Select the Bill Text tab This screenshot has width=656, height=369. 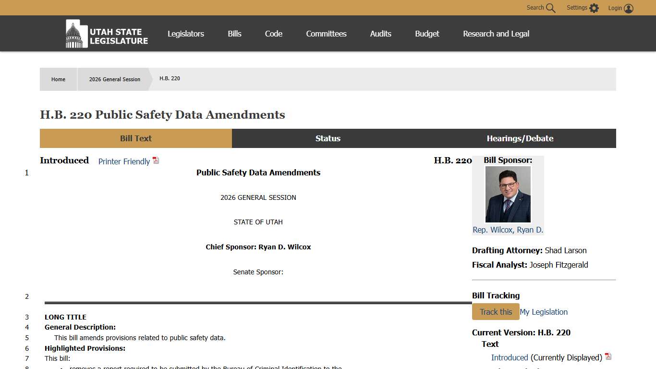point(135,138)
